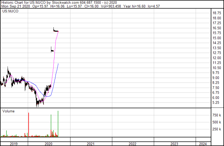
Task: Click the Historic Chart for US:MJCO title
Action: tap(23, 3)
